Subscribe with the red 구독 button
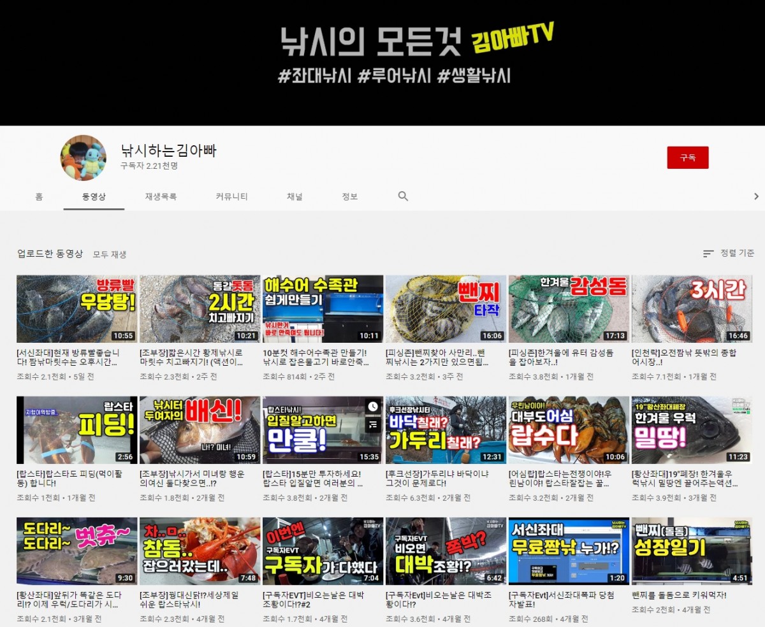 pyautogui.click(x=687, y=157)
